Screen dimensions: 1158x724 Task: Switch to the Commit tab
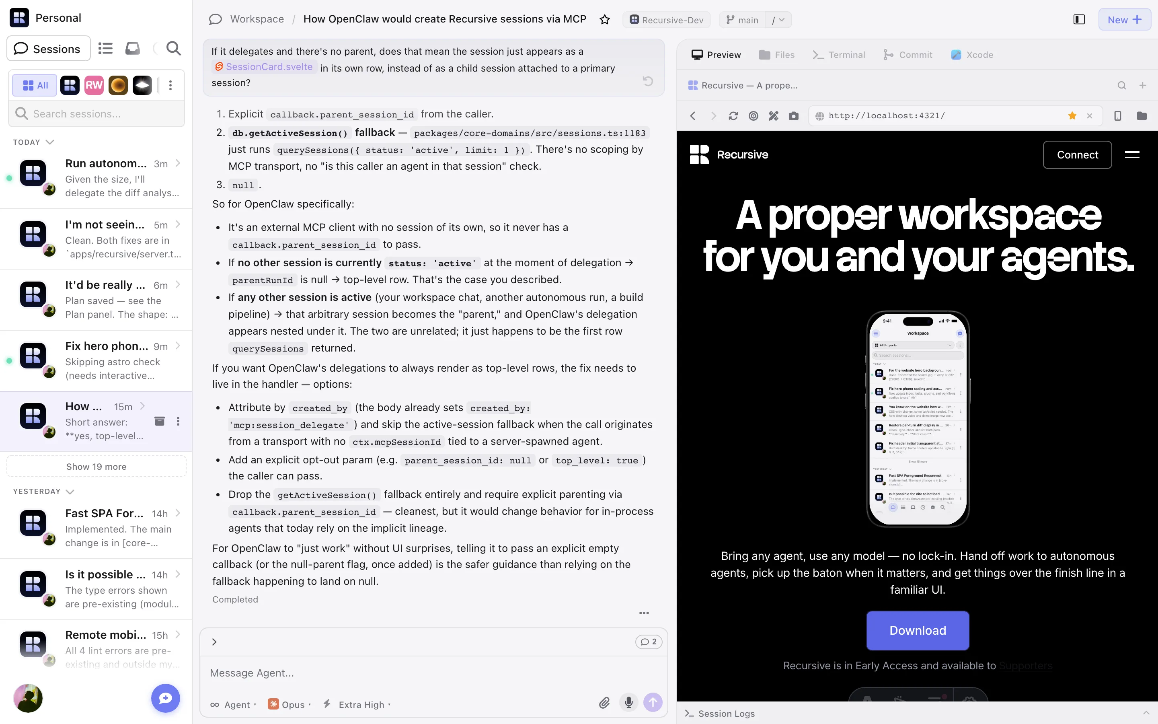[908, 55]
